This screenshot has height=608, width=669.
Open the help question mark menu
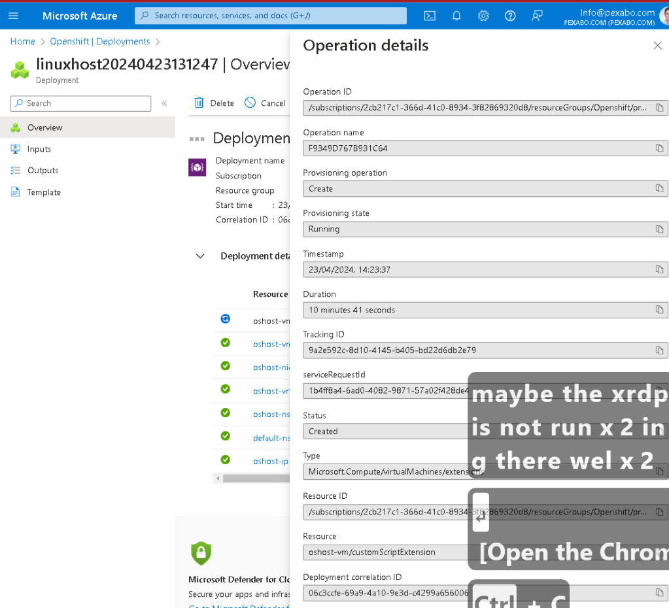tap(510, 16)
